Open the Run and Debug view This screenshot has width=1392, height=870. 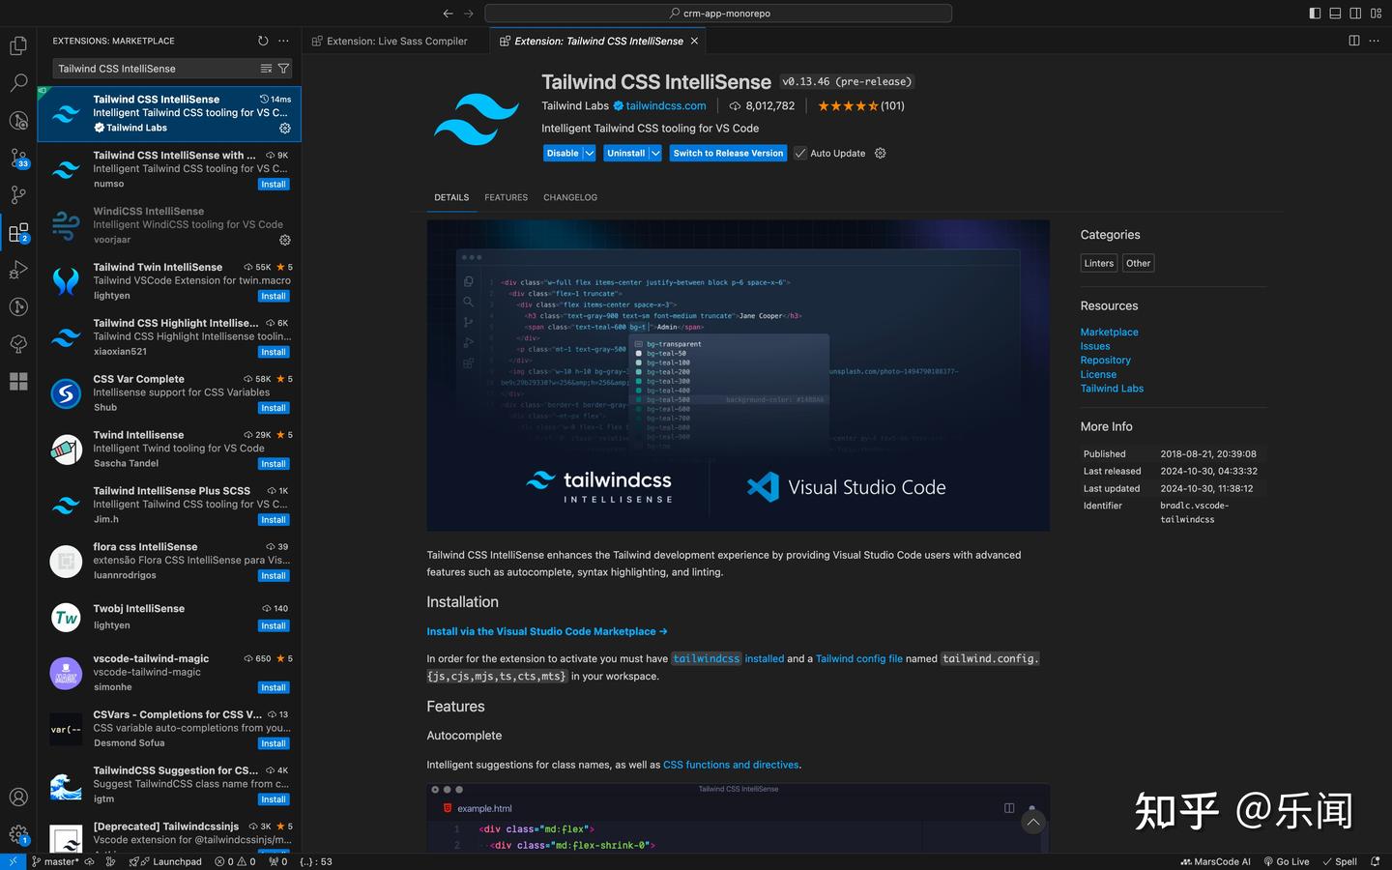18,270
